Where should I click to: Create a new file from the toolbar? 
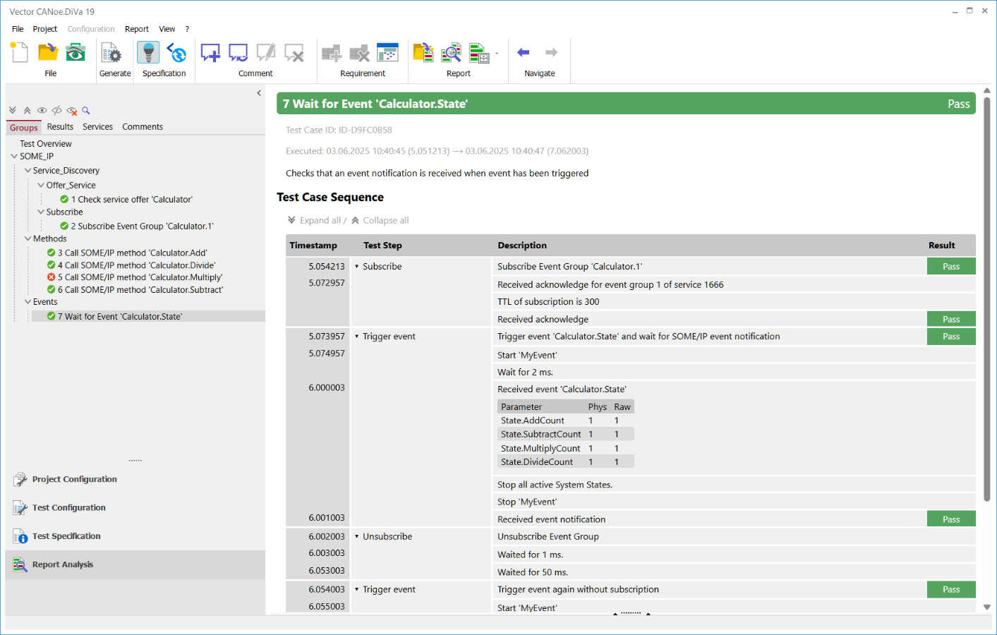(19, 53)
